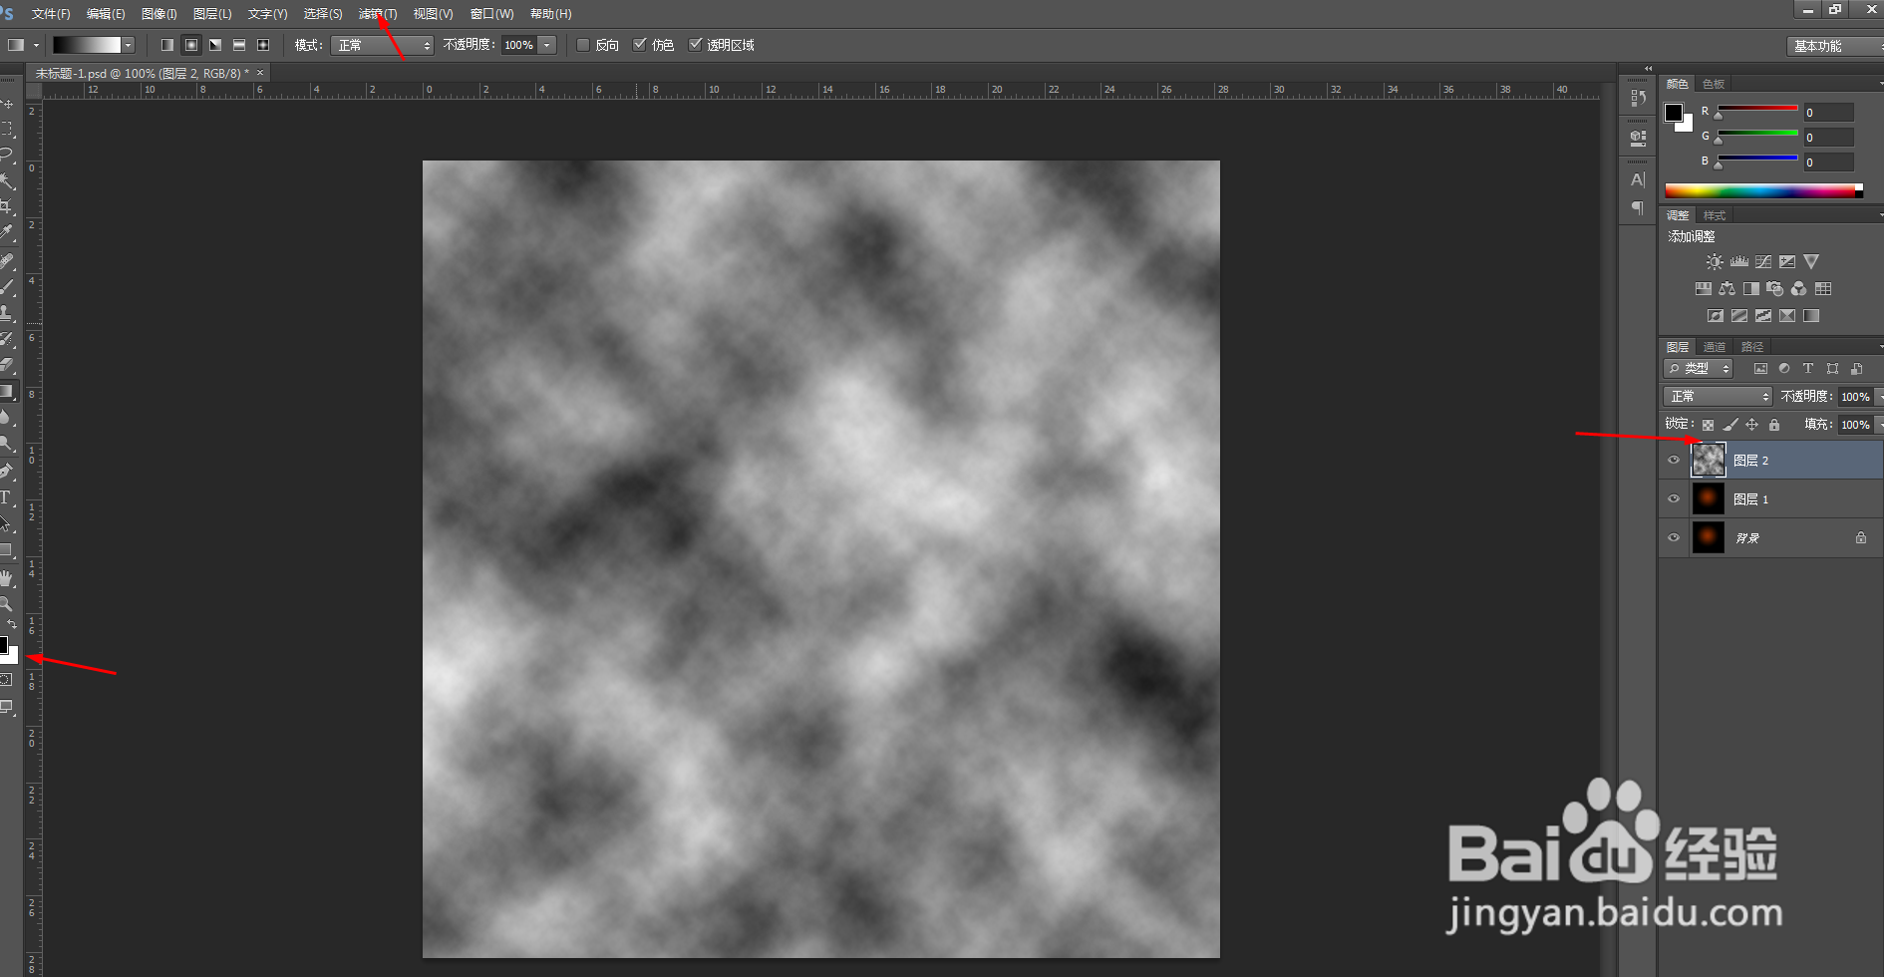Open the 图像(I) menu
The width and height of the screenshot is (1884, 977).
[x=159, y=14]
